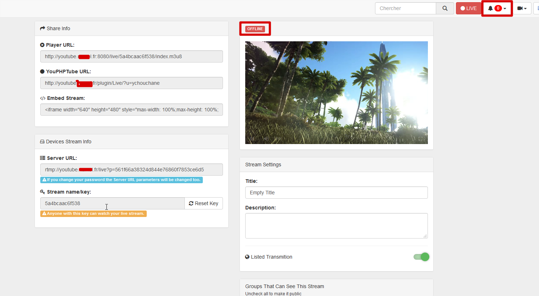Click the code icon beside Embed Stream

pyautogui.click(x=42, y=98)
